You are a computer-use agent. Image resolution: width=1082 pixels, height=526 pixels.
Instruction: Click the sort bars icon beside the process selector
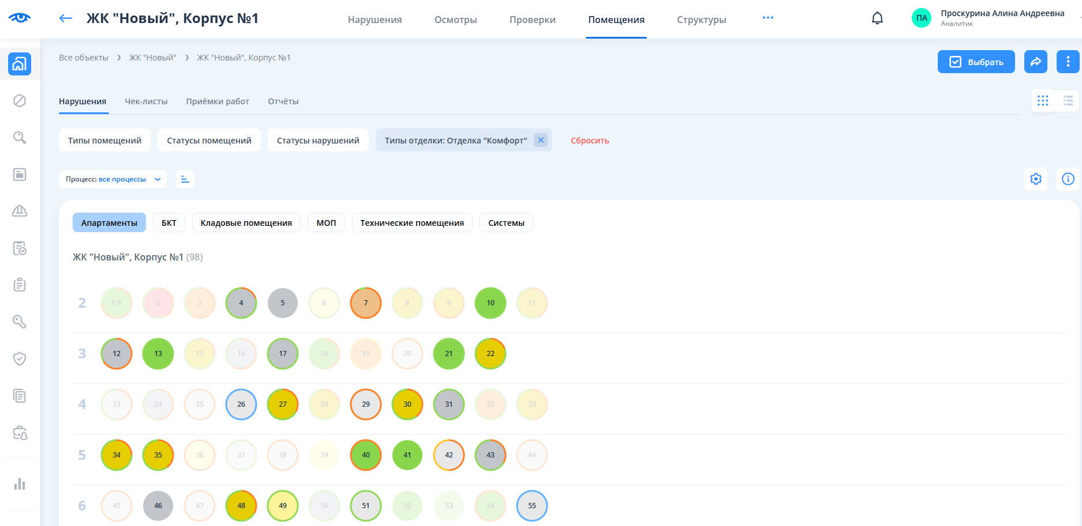(x=185, y=179)
